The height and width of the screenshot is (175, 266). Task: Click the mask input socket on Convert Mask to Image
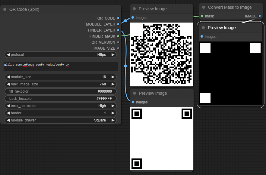(202, 16)
